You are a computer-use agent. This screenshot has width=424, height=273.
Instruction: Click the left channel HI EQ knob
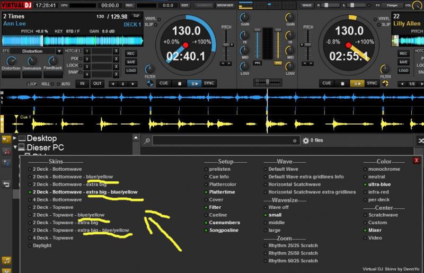click(244, 36)
